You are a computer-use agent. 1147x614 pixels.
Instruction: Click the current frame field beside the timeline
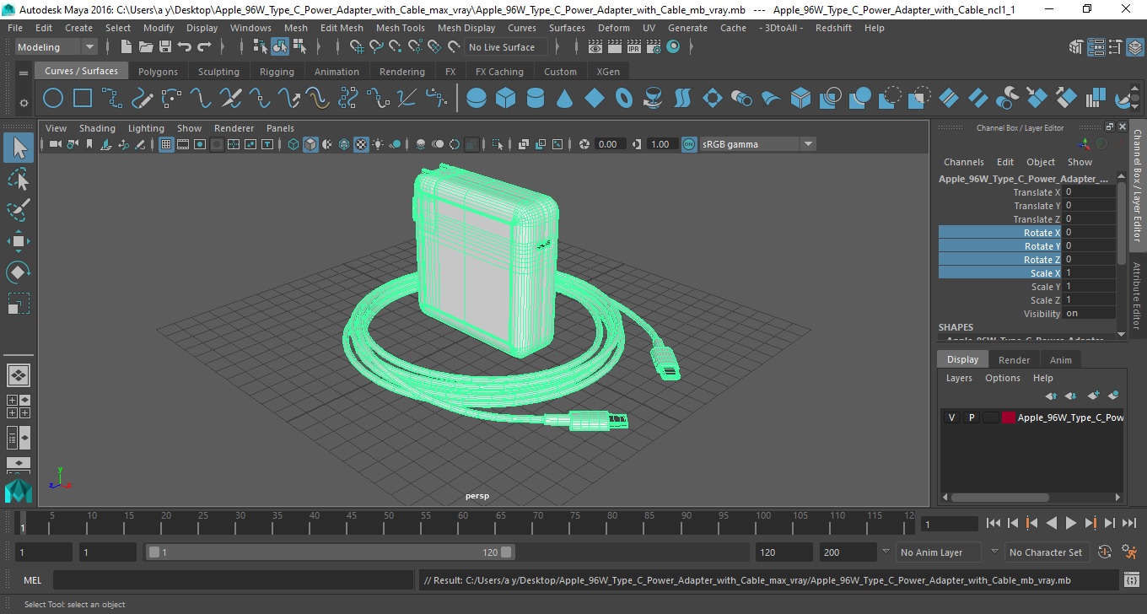click(x=949, y=524)
